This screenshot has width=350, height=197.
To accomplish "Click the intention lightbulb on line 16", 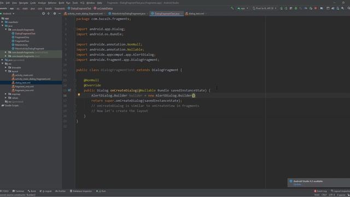I will coord(79,95).
